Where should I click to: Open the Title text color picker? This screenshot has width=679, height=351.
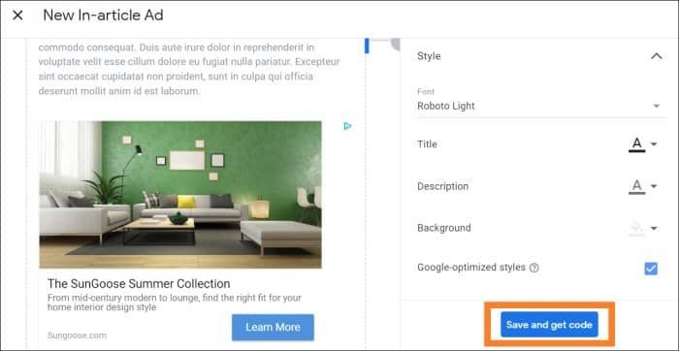pyautogui.click(x=637, y=144)
